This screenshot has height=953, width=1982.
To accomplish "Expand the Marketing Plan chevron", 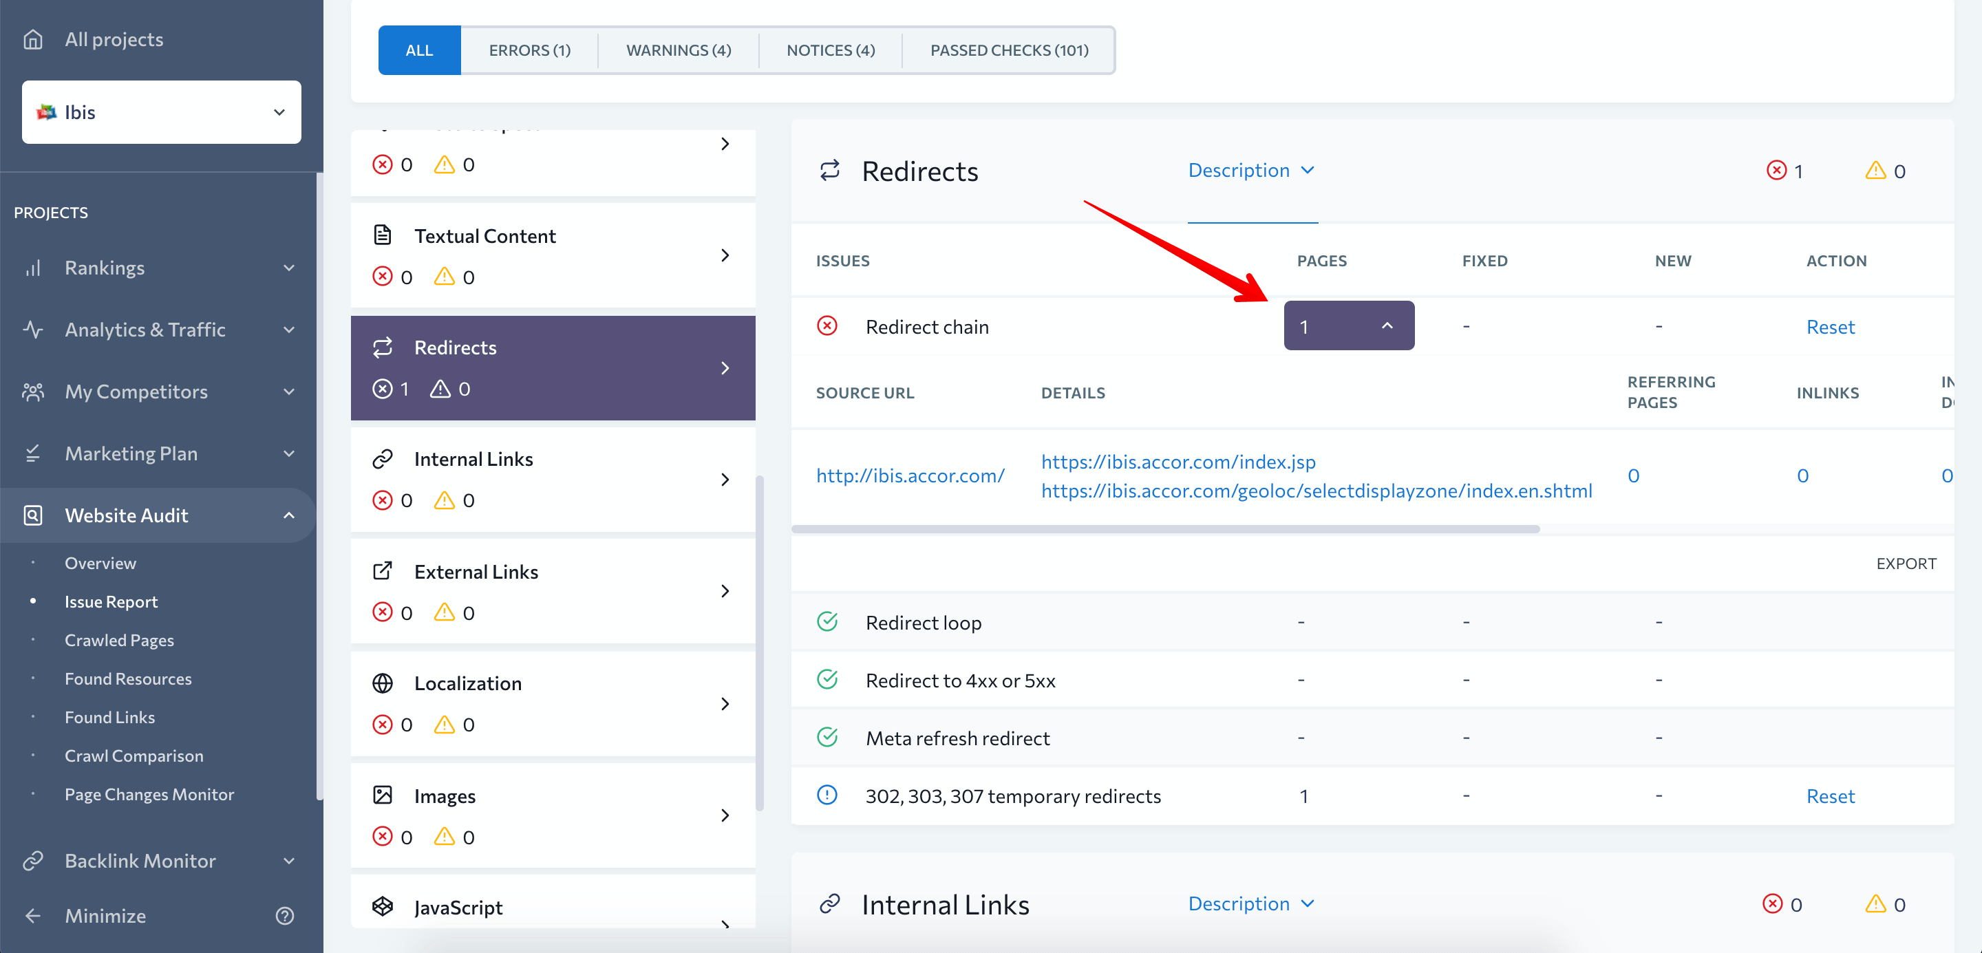I will tap(289, 453).
